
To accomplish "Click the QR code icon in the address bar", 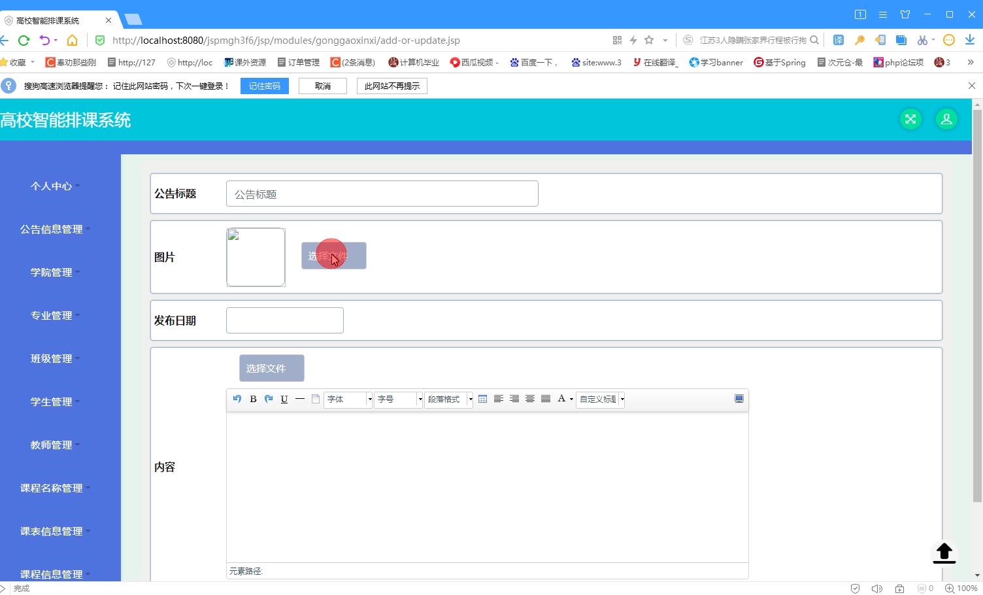I will (x=617, y=41).
